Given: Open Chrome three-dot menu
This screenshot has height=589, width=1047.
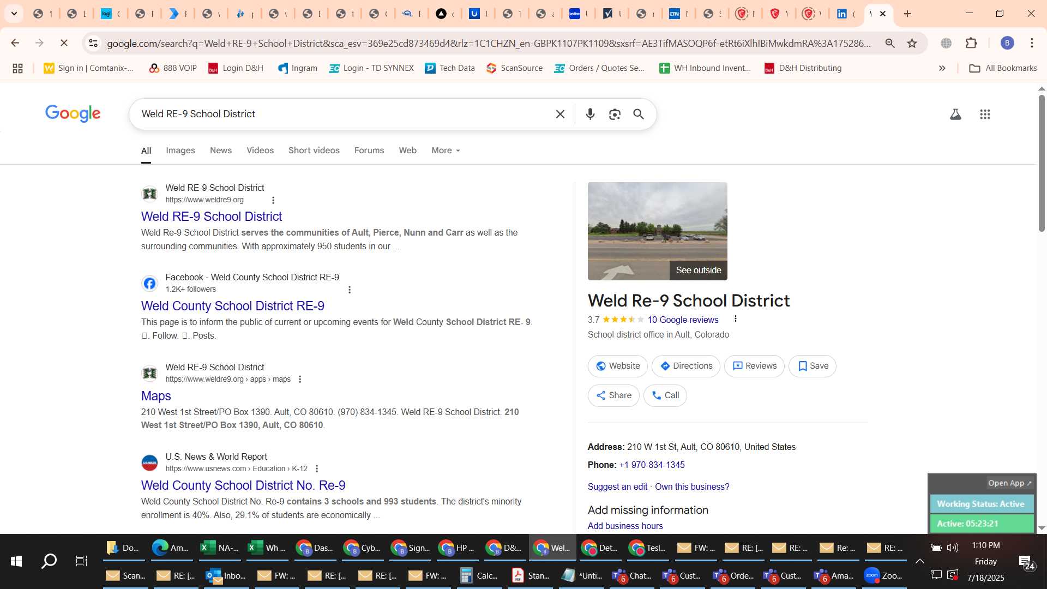Looking at the screenshot, I should tap(1032, 43).
